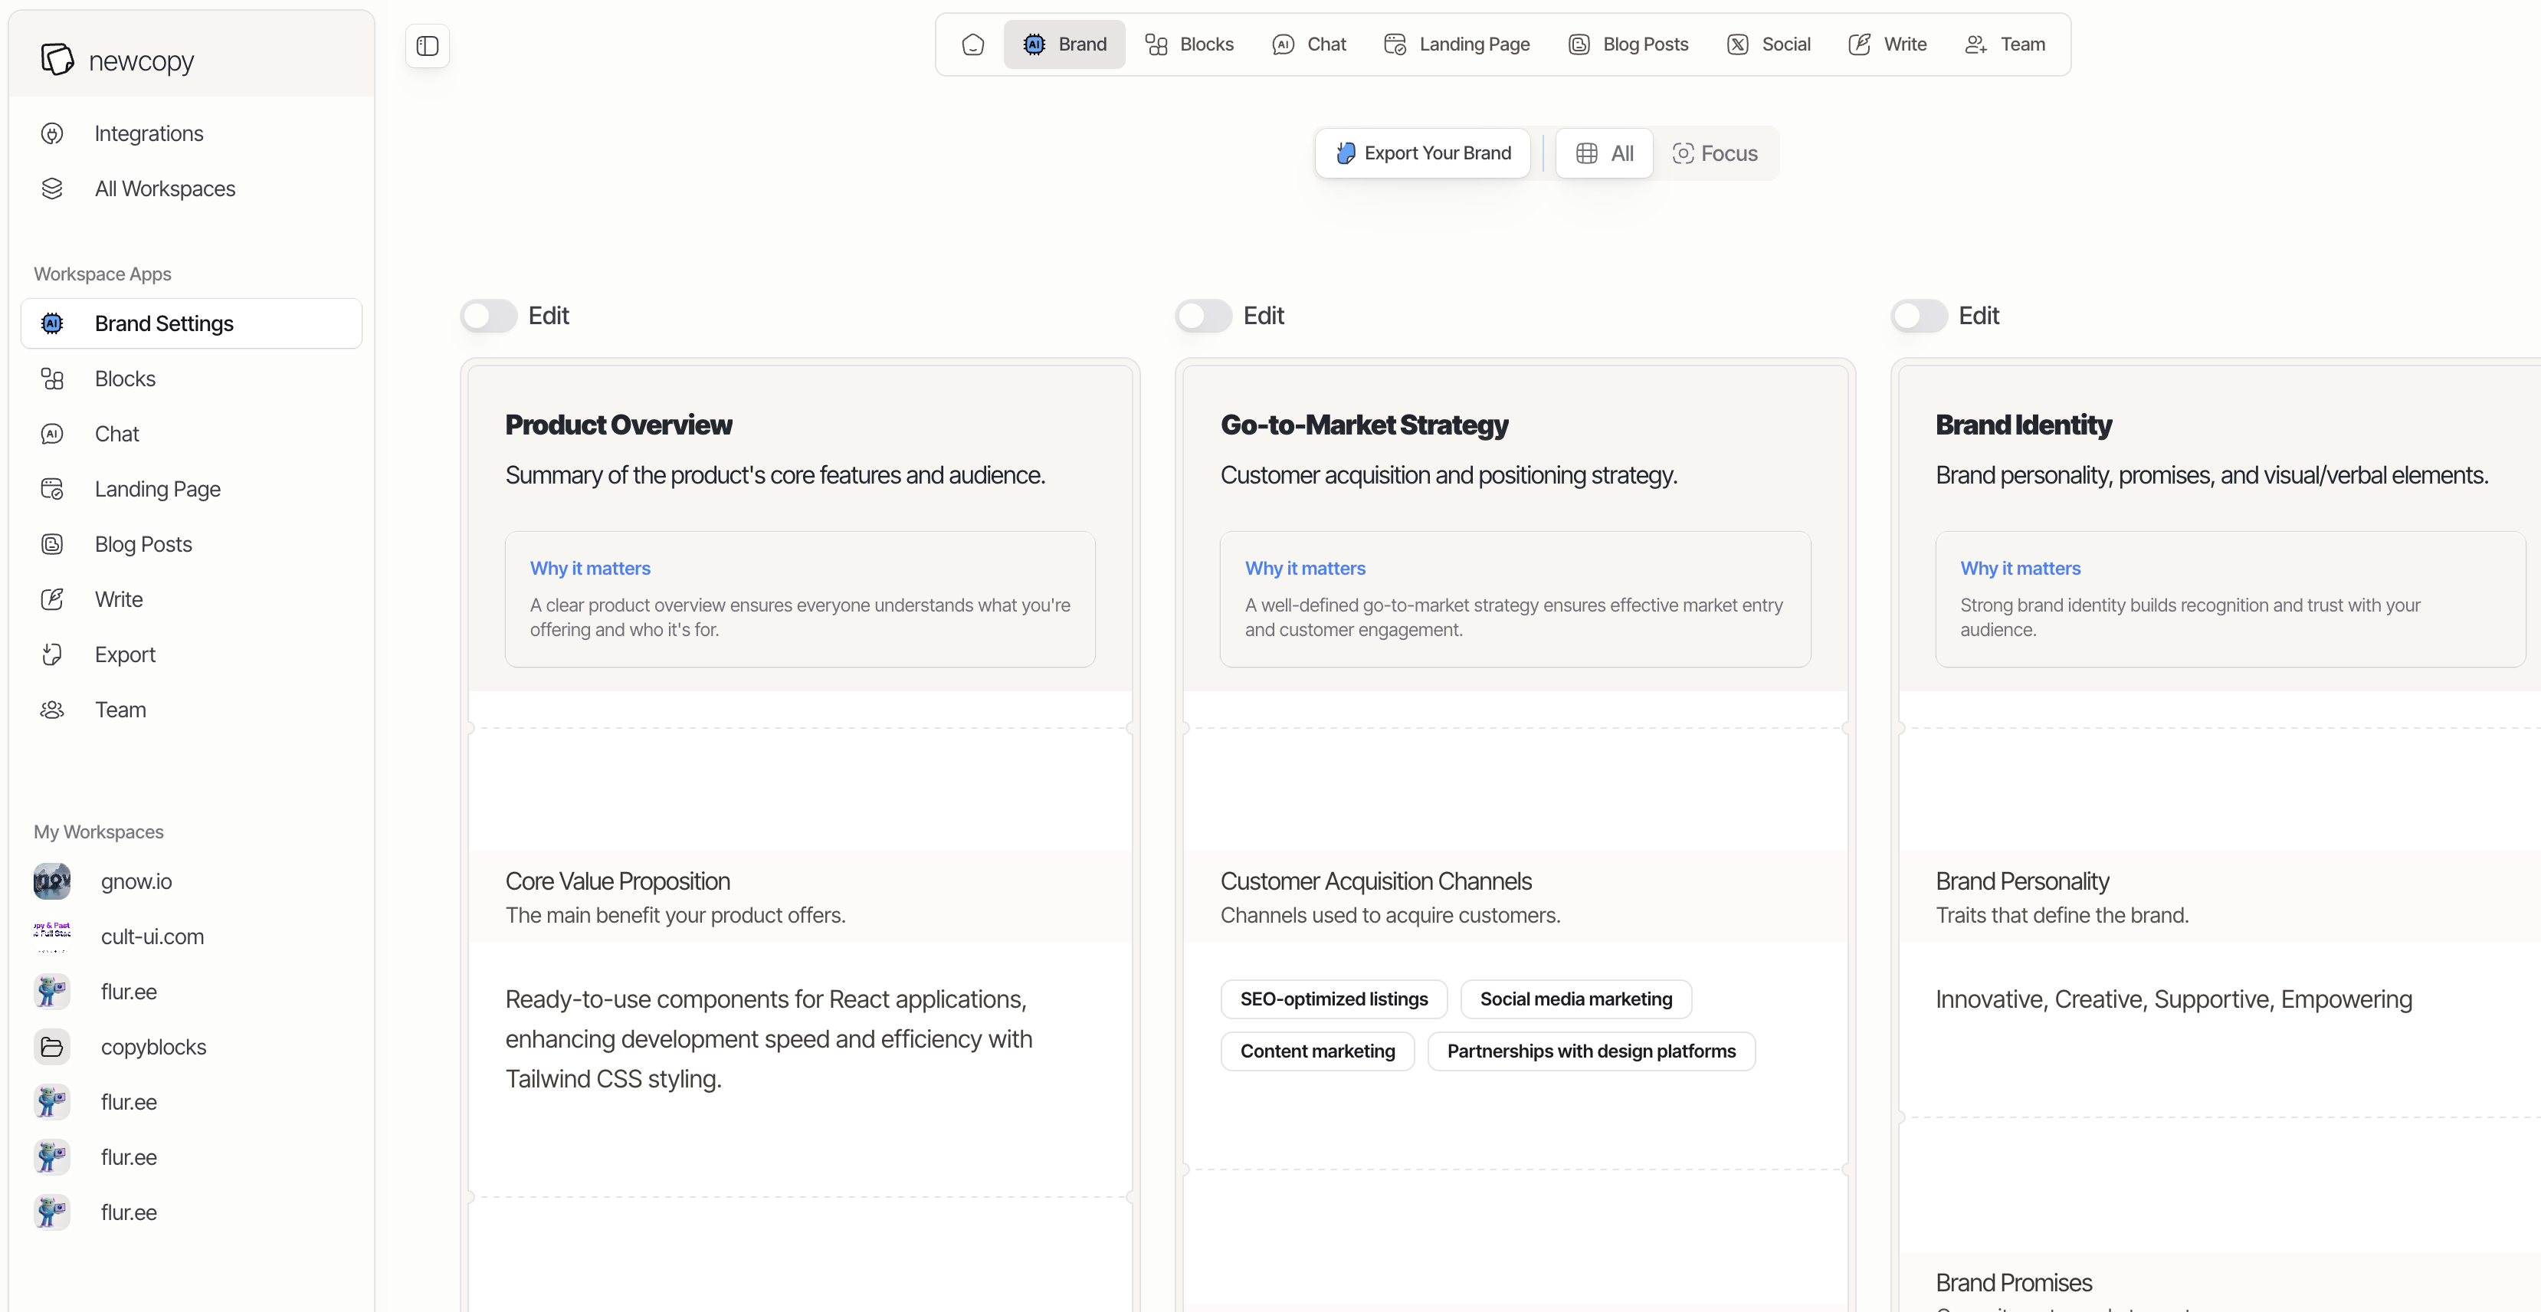Open the Team tab in top navigation
Image resolution: width=2541 pixels, height=1312 pixels.
2005,44
